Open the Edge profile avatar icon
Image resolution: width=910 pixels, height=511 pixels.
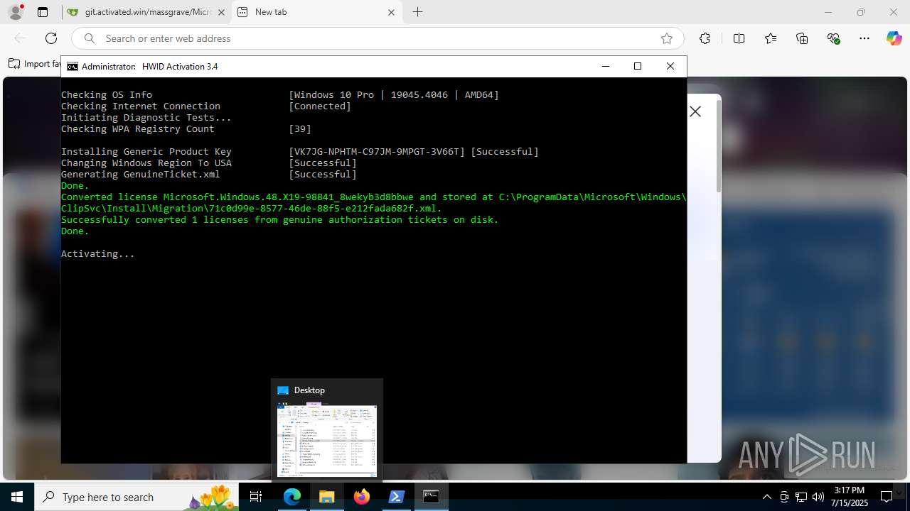15,12
